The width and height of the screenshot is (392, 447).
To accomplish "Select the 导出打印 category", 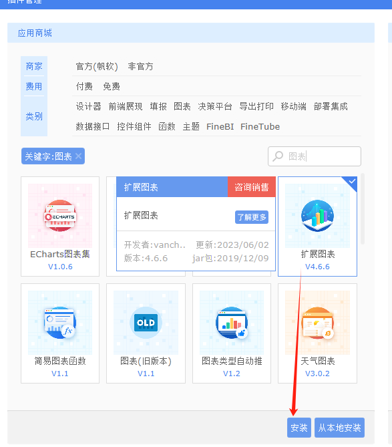I will click(x=256, y=106).
